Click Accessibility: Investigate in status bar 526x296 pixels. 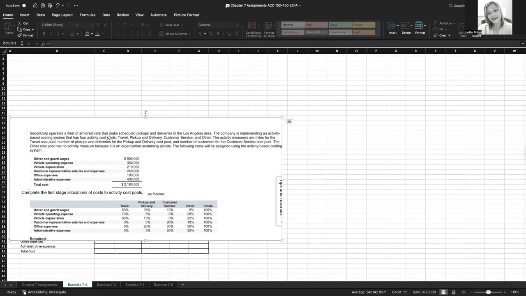[44, 292]
